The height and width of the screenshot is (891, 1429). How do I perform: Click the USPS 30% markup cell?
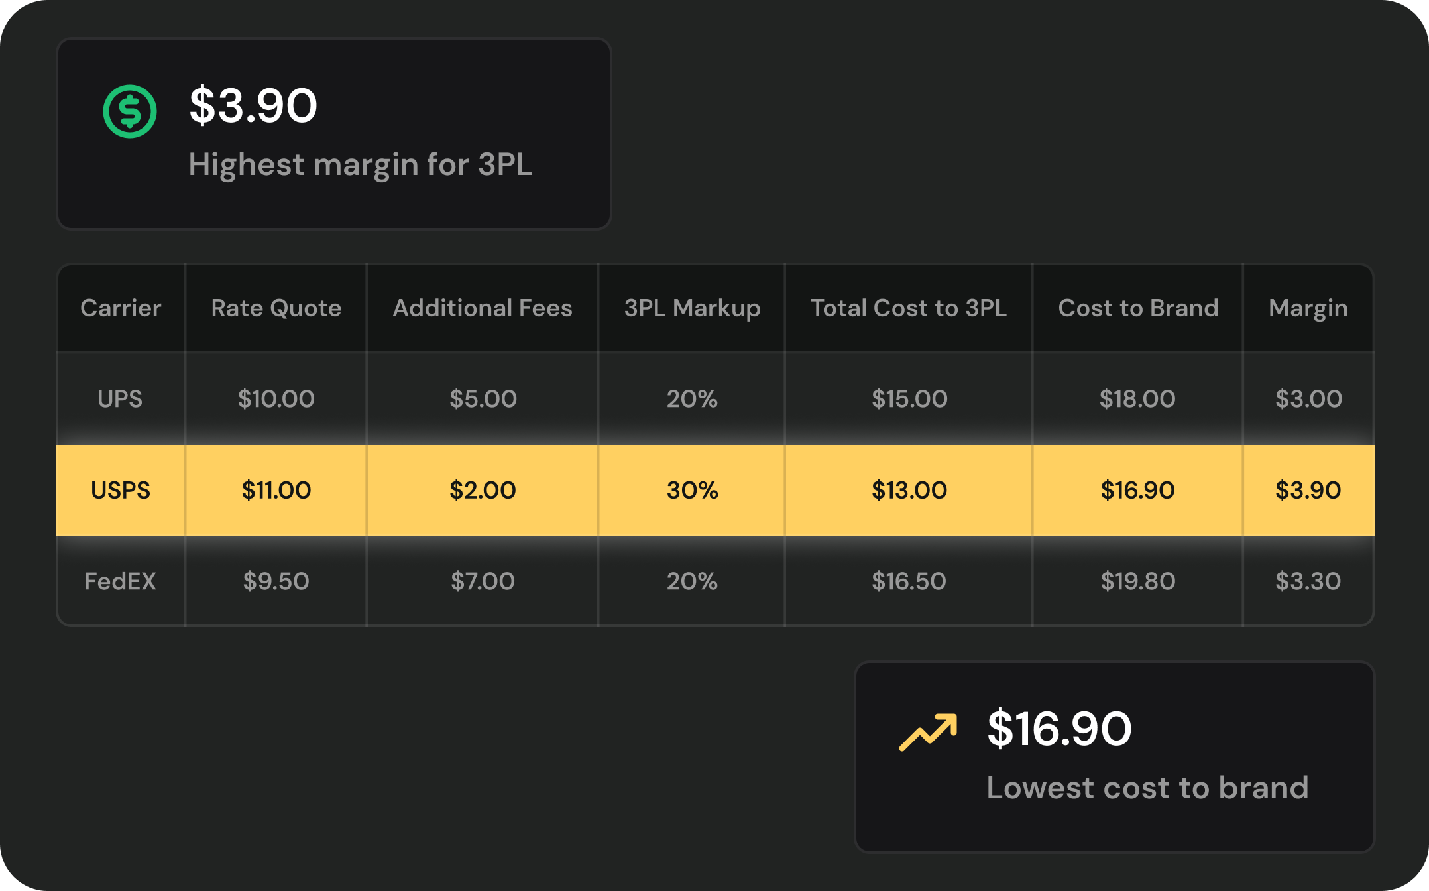692,490
